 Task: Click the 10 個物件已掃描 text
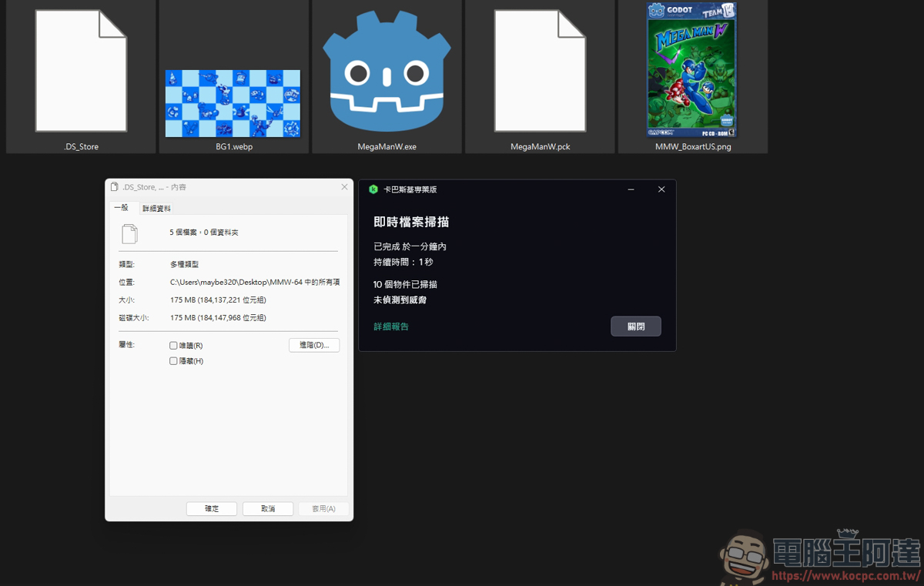pyautogui.click(x=405, y=285)
